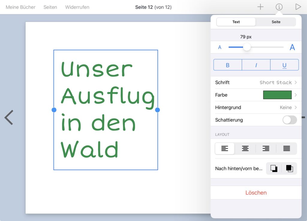Toggle the Schattierung switch
The height and width of the screenshot is (221, 307).
(x=290, y=120)
